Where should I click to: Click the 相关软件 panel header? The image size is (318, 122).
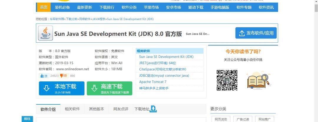click(170, 51)
